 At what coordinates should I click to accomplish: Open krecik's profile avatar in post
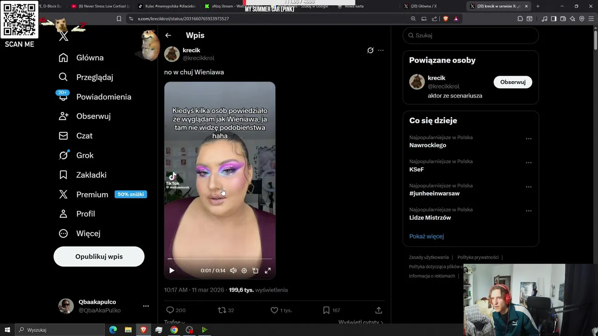[172, 54]
